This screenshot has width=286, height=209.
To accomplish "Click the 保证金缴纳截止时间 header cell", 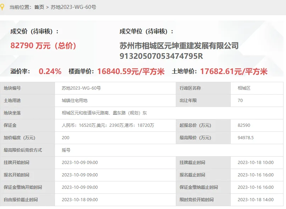I will 203,187.
